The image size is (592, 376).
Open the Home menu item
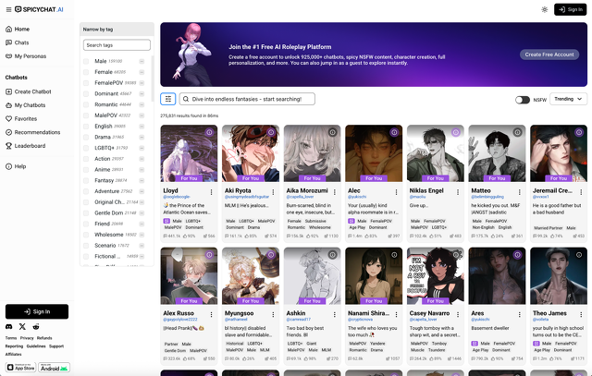[x=22, y=29]
